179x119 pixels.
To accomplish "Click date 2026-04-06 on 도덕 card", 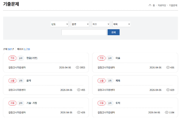I will [154, 112].
